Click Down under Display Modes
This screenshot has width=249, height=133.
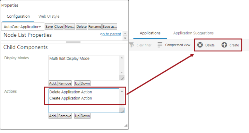85,83
